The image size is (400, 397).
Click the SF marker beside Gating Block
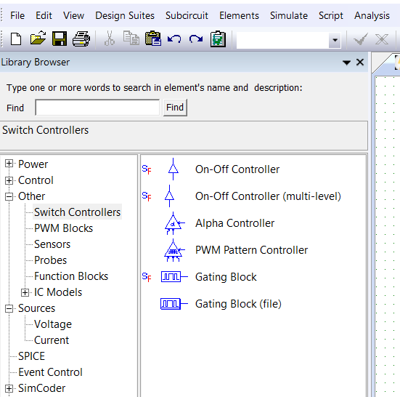(147, 277)
